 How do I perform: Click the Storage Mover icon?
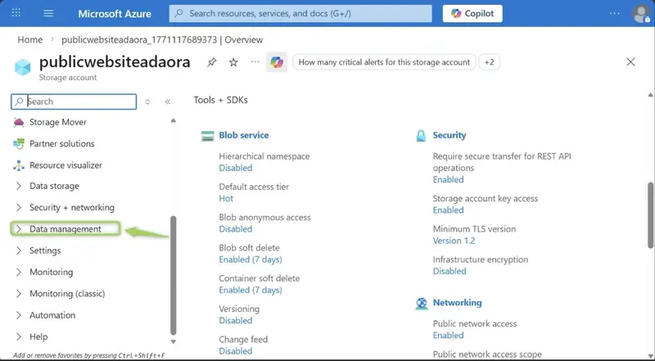19,123
